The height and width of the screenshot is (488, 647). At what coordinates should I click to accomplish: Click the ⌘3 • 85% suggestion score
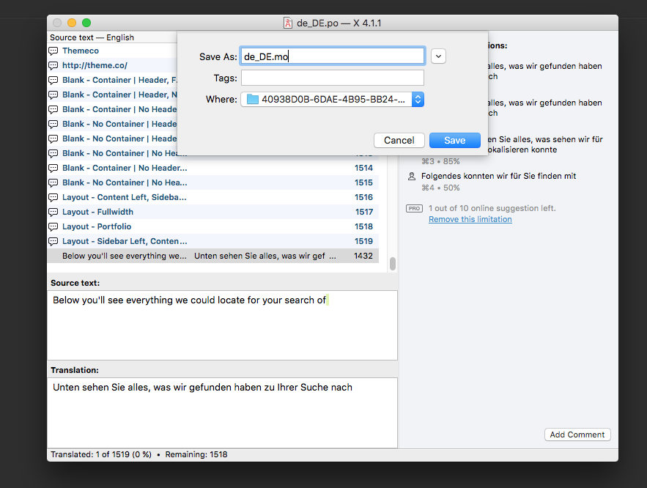[x=440, y=161]
